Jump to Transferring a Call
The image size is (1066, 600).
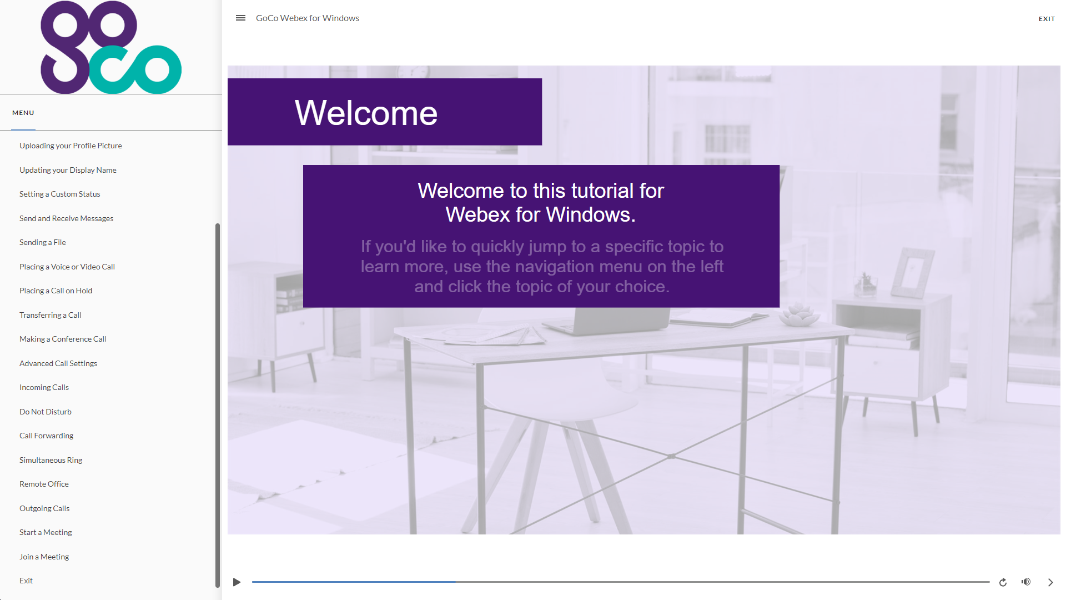(x=50, y=315)
